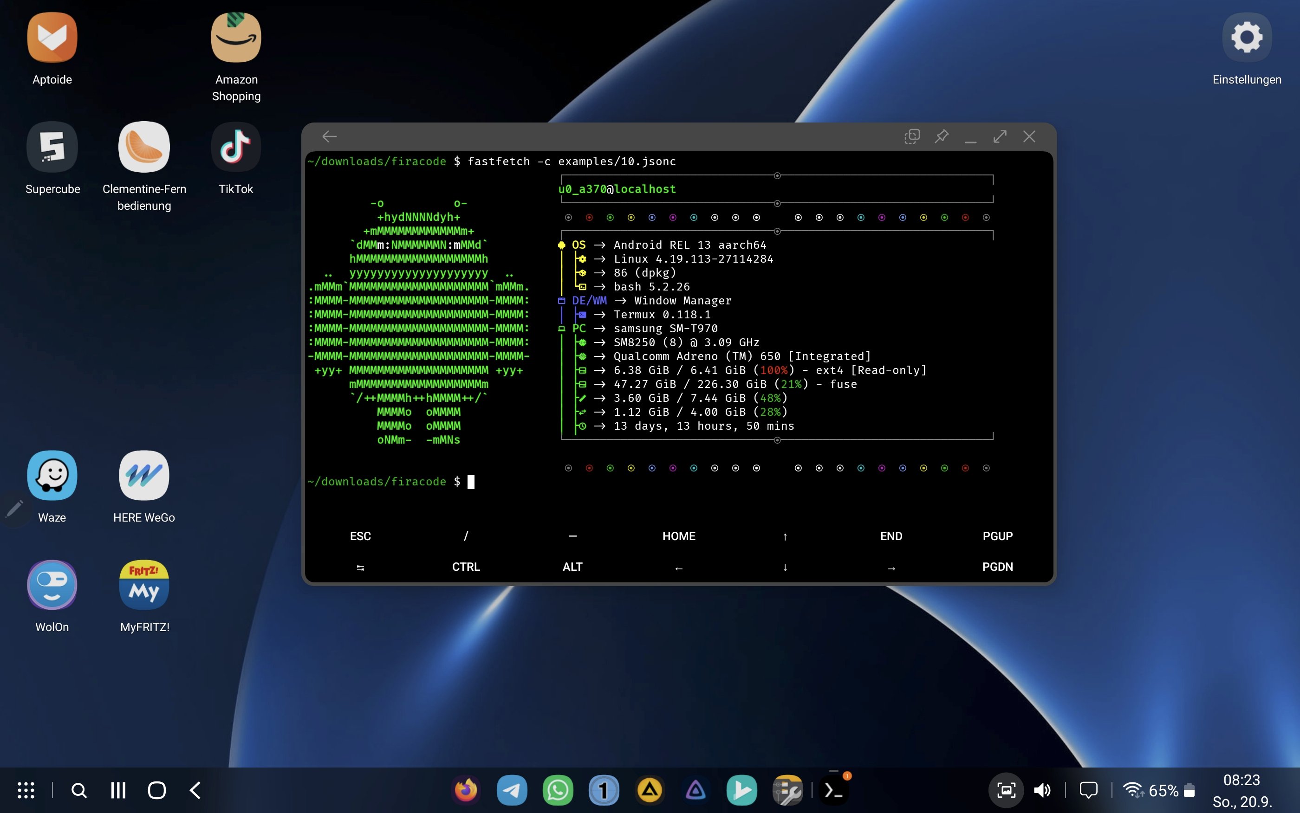Open the purple triangle app in taskbar

coord(695,790)
